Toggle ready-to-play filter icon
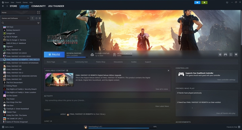The height and width of the screenshot is (130, 242). [x=40, y=18]
